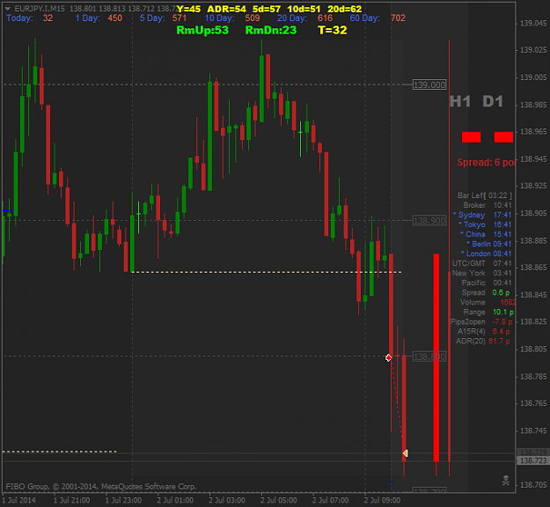Click the UTC/GMT time row
Screen dimensions: 550x507
(x=482, y=263)
